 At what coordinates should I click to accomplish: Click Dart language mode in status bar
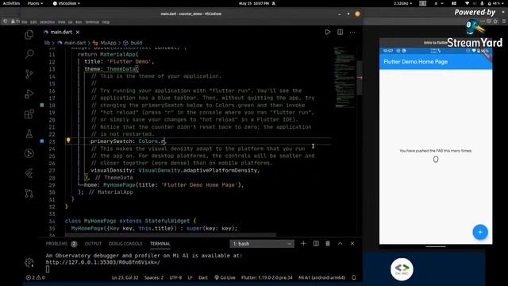pos(203,277)
